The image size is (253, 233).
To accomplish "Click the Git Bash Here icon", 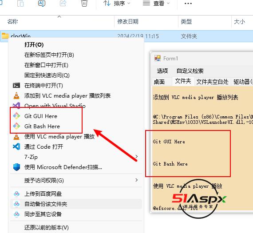I will (x=16, y=126).
